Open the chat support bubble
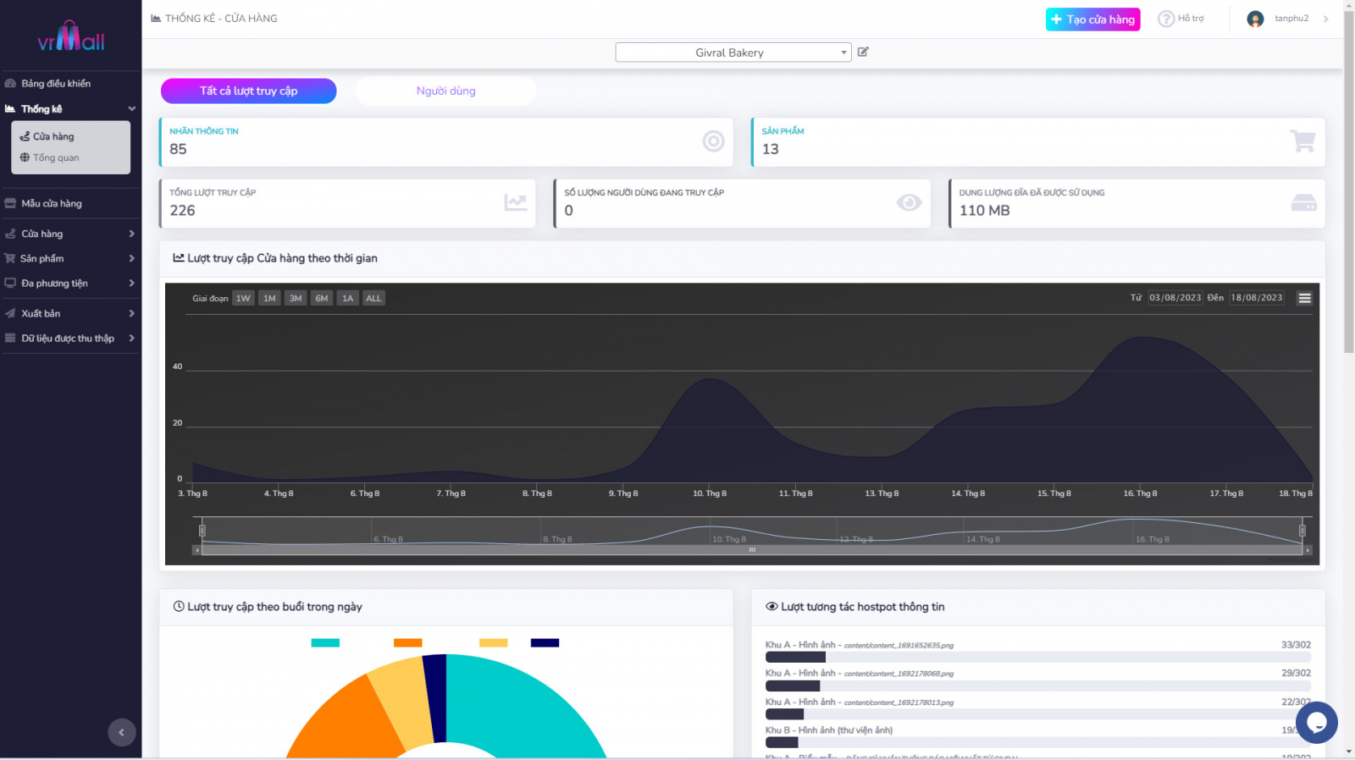1355x760 pixels. [1316, 723]
